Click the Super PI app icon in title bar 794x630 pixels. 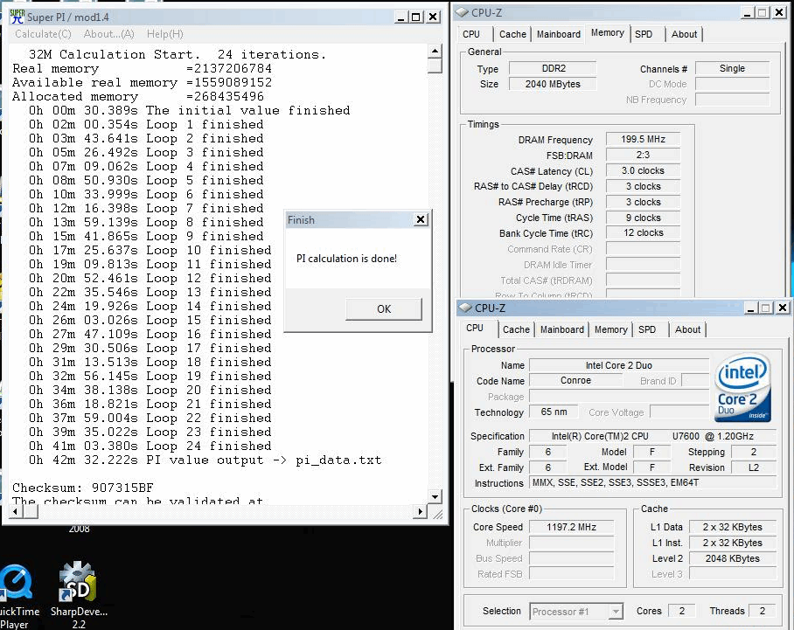point(17,17)
